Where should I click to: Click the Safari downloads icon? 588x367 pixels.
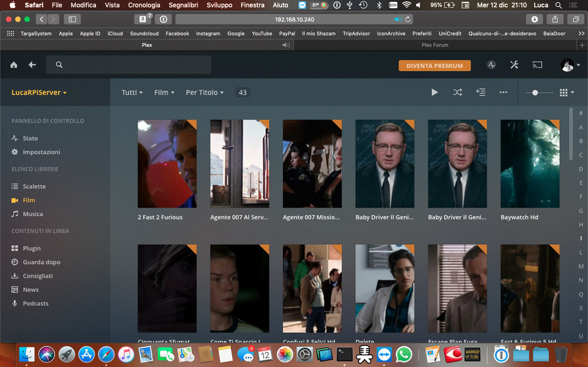(x=534, y=19)
